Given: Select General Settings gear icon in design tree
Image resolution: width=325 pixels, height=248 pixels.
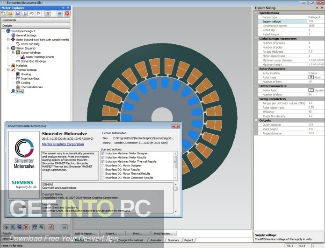Looking at the screenshot, I should coord(13,35).
